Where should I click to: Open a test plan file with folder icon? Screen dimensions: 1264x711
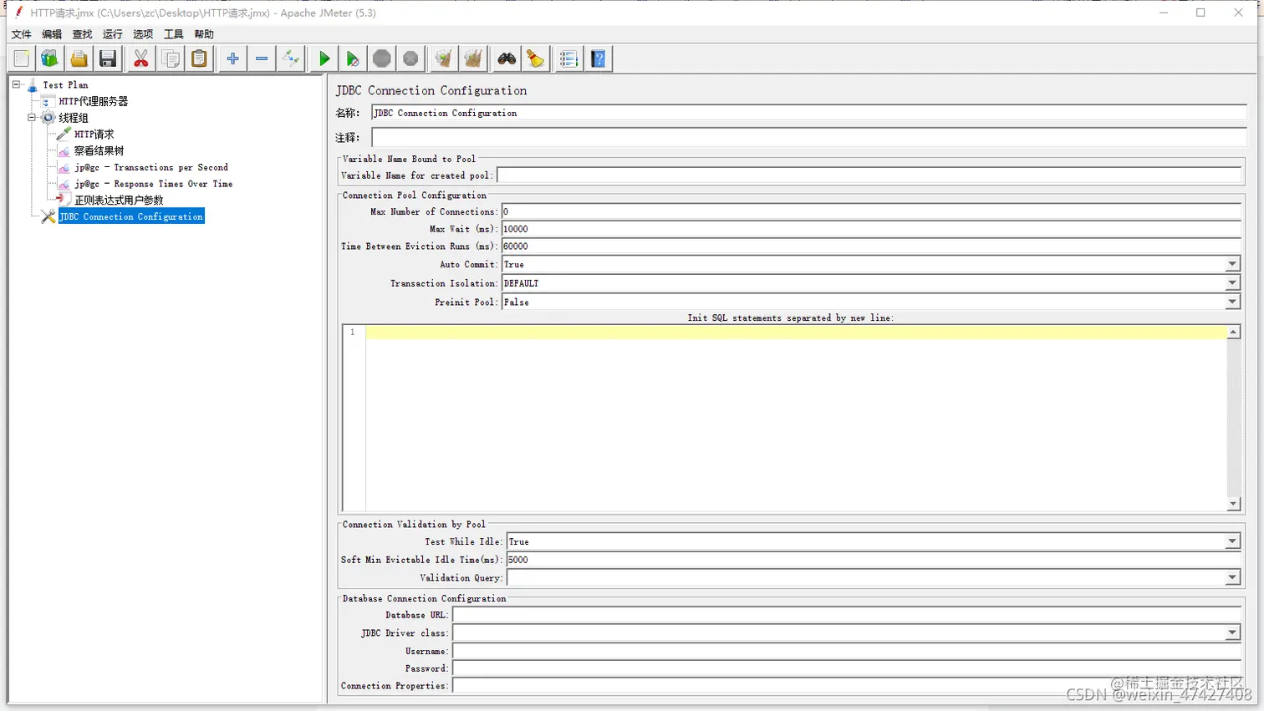[79, 58]
